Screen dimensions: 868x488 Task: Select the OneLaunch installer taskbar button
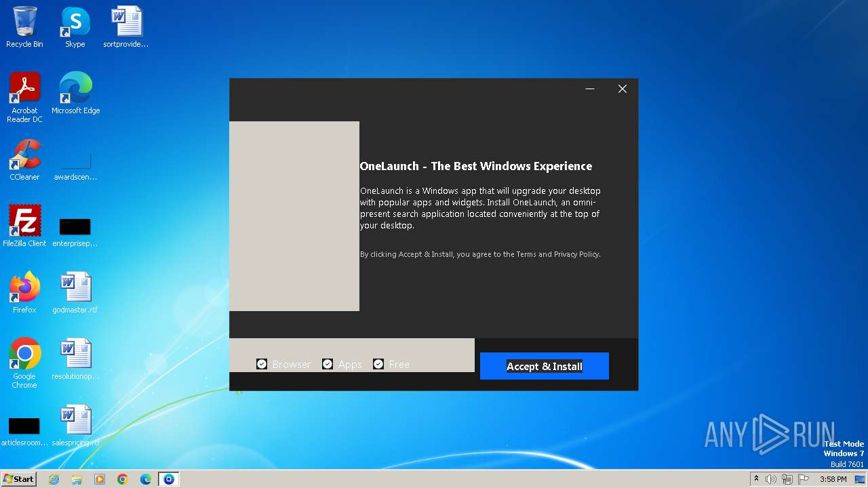[x=169, y=479]
